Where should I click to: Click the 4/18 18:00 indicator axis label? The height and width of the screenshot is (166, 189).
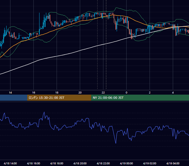(57, 163)
